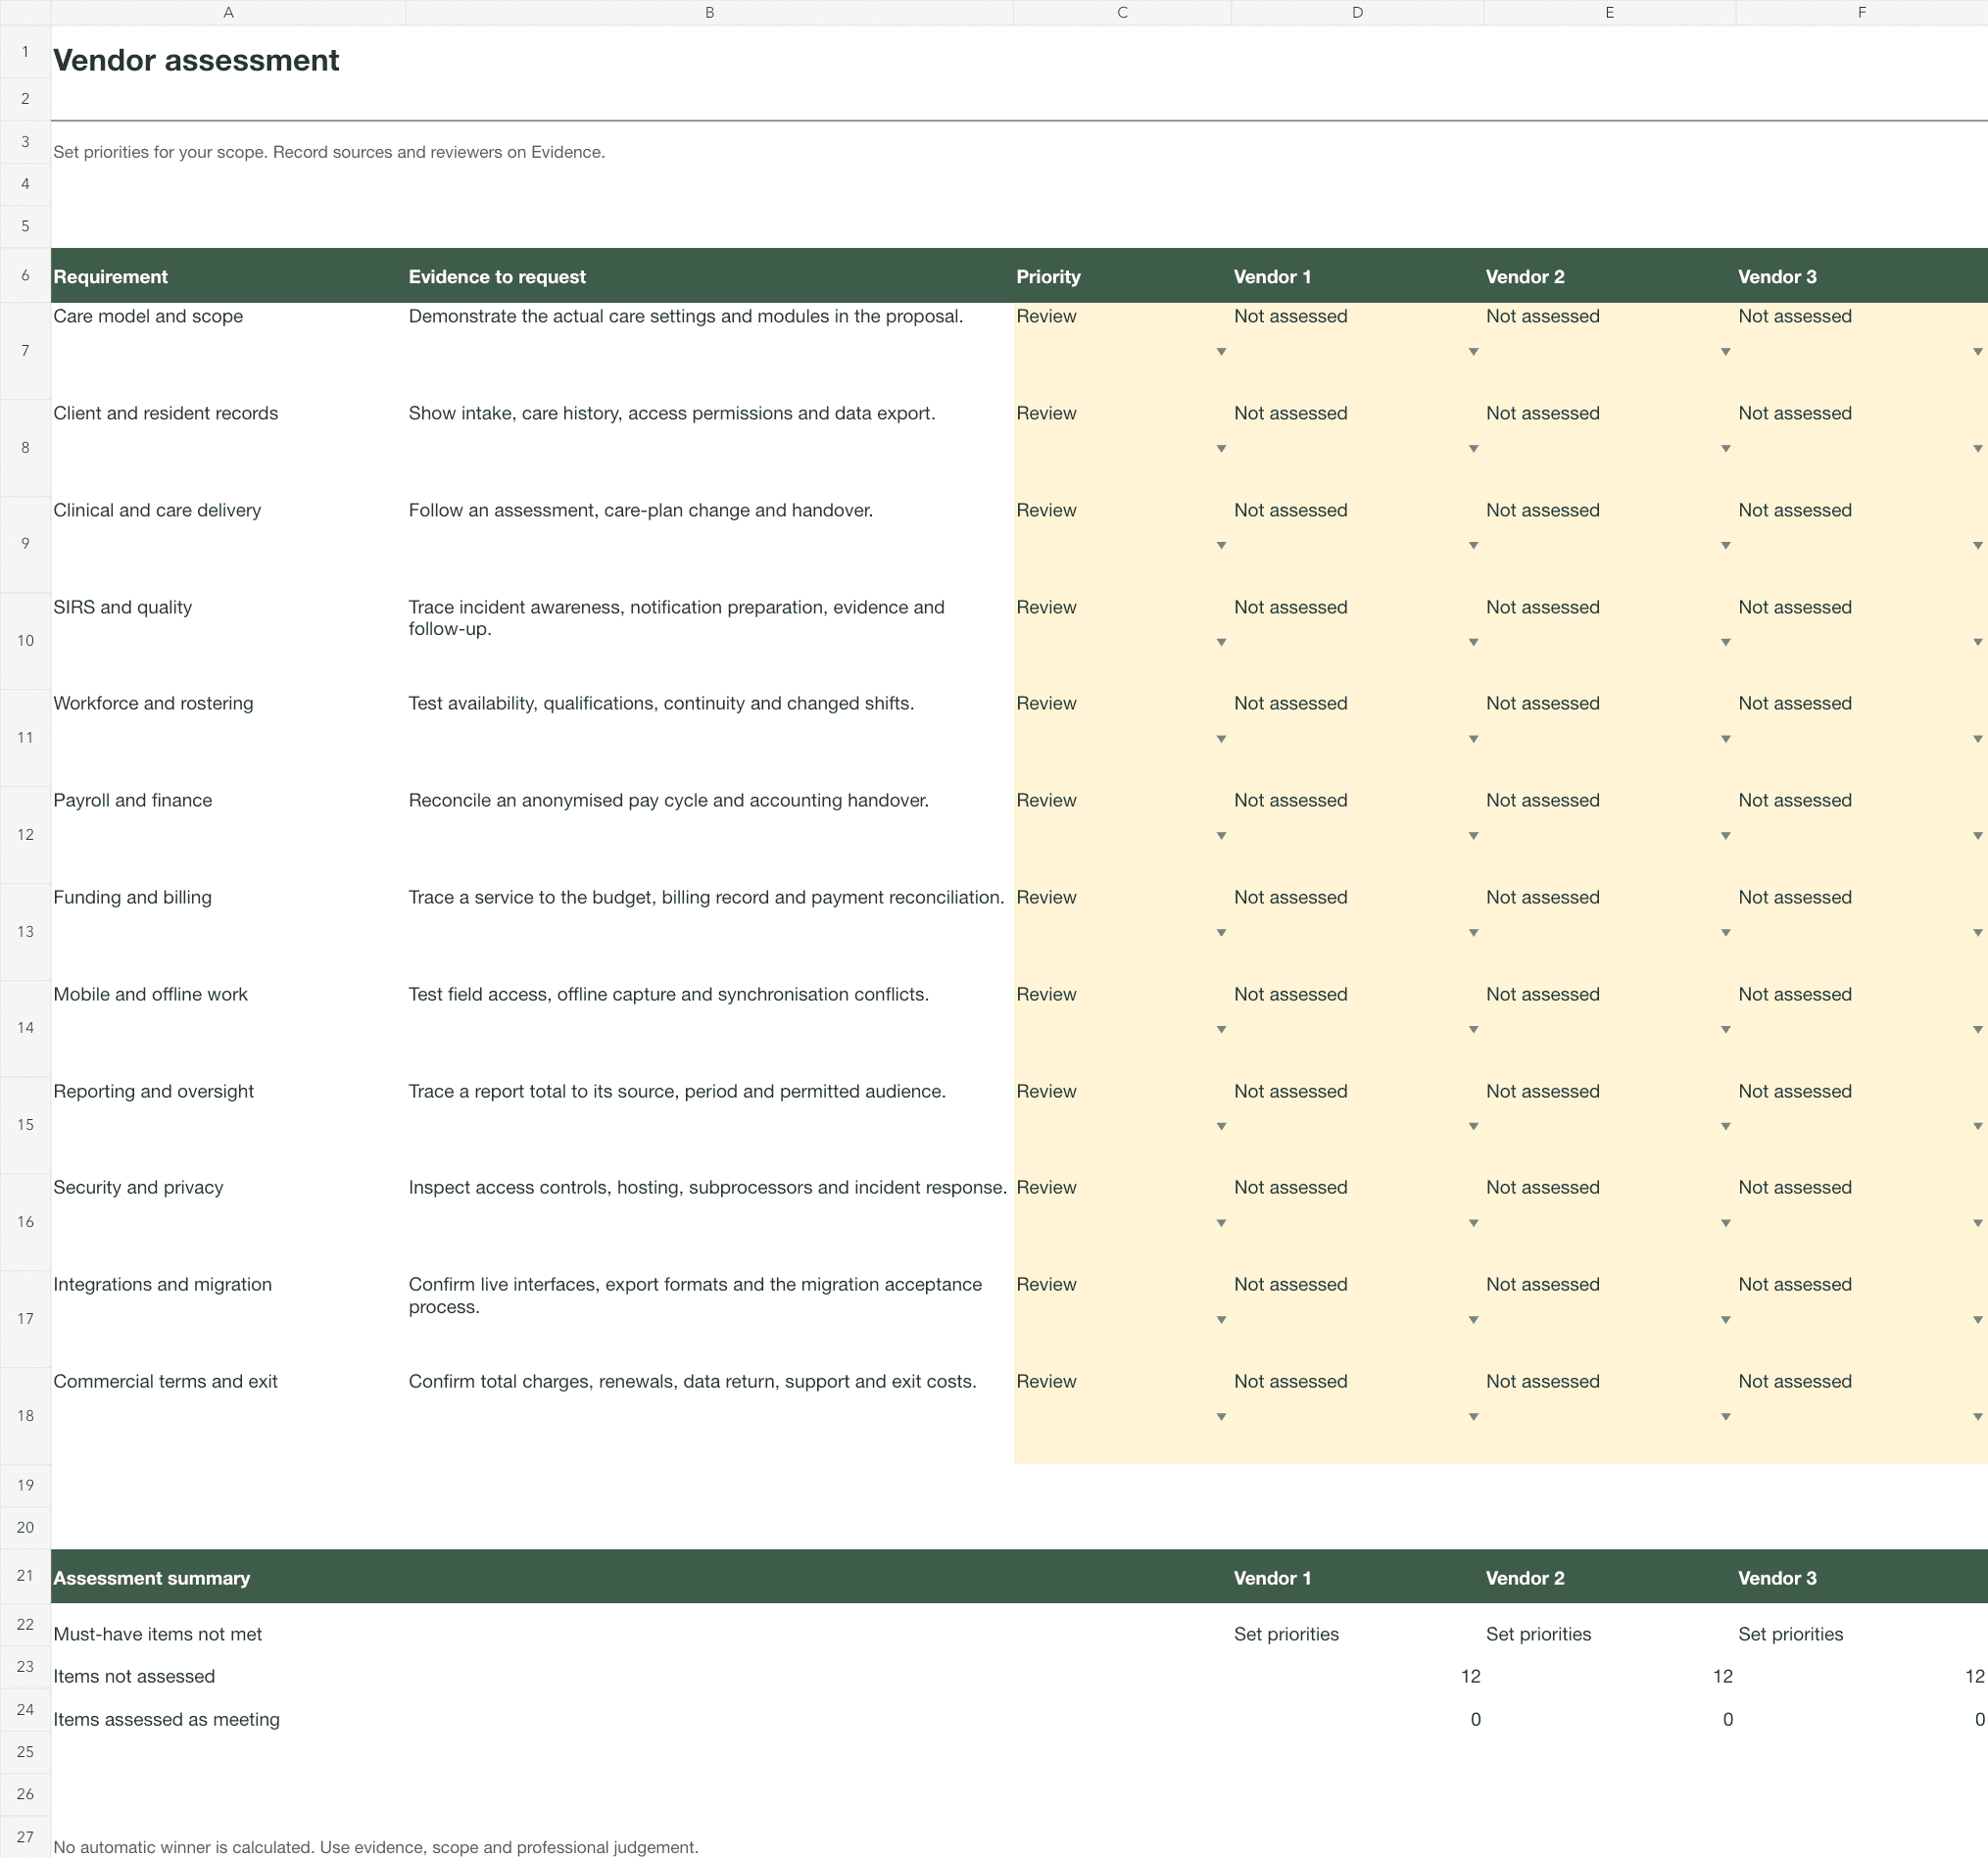Select Review priority for Reporting and oversight
Screen dimensions: 1988x1858
tap(1122, 1125)
